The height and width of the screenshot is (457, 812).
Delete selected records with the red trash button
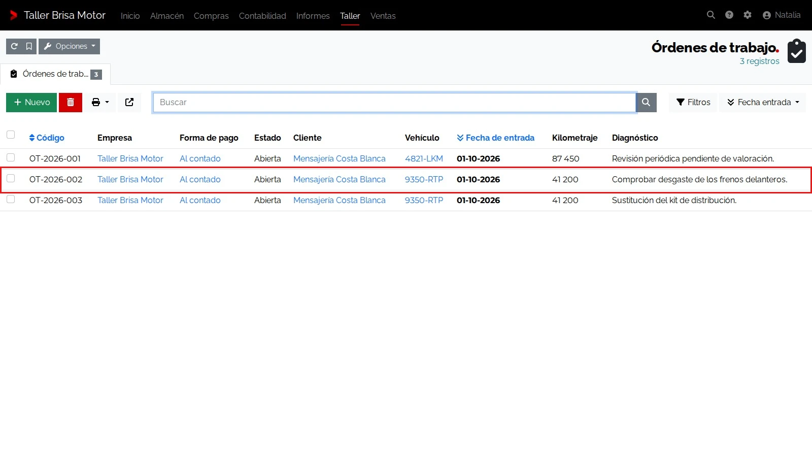71,102
